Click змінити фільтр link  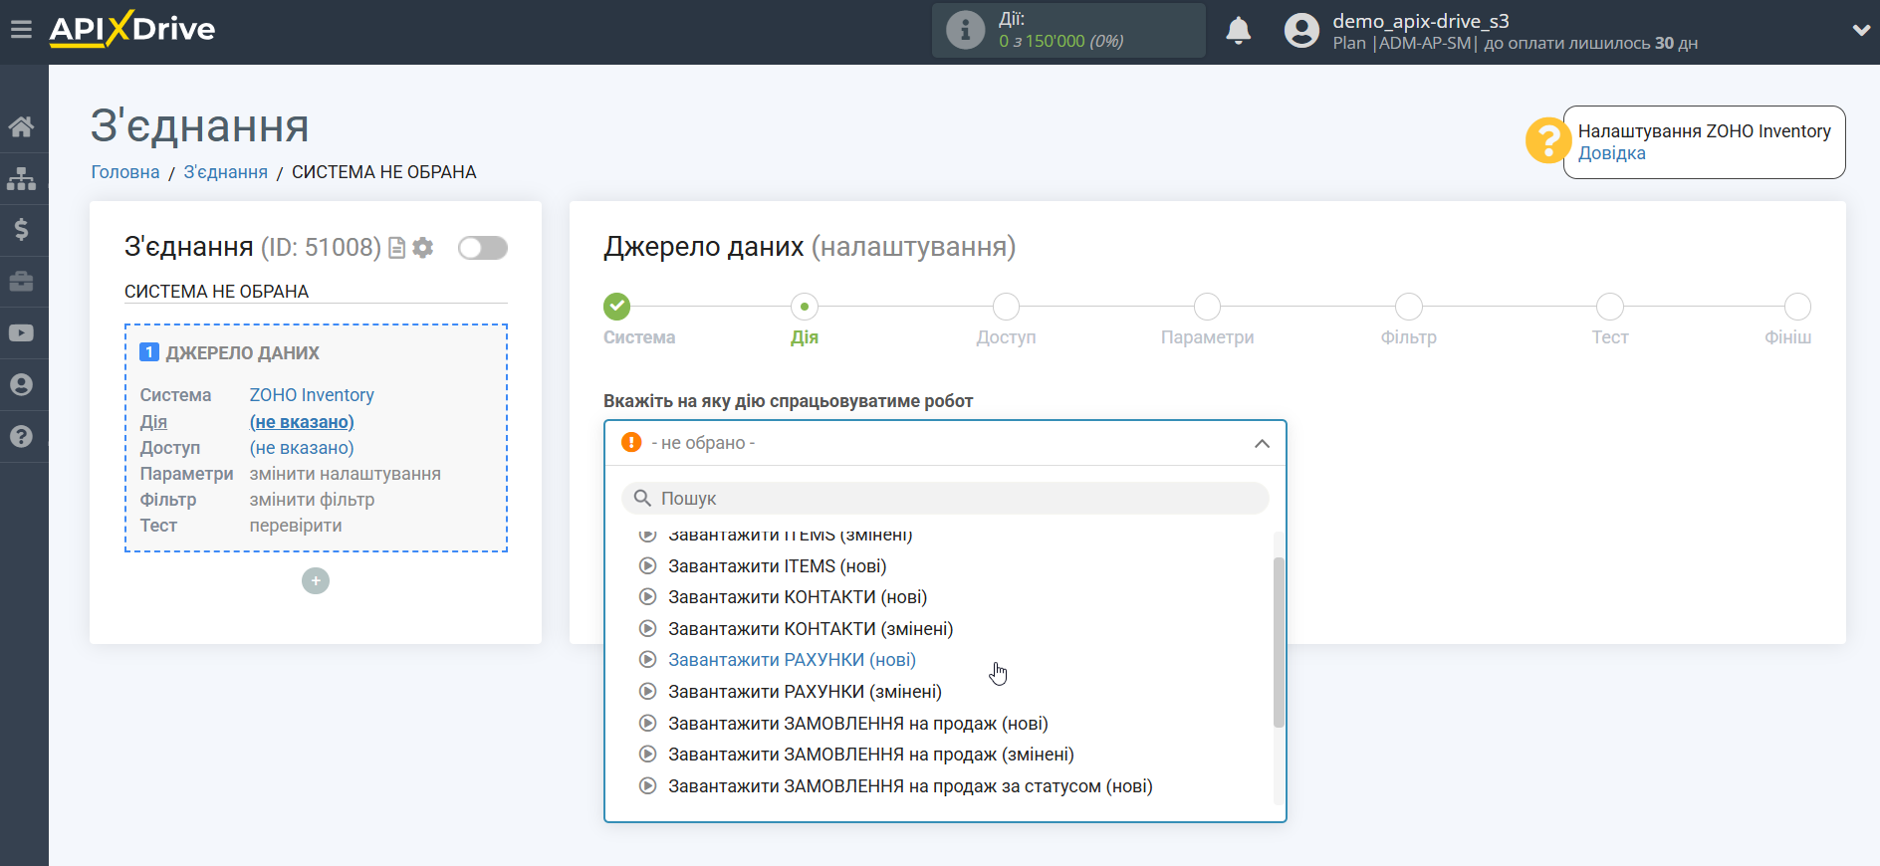312,500
